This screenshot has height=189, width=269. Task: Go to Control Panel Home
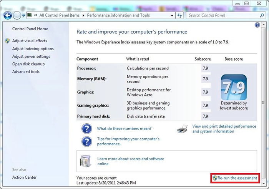point(30,29)
